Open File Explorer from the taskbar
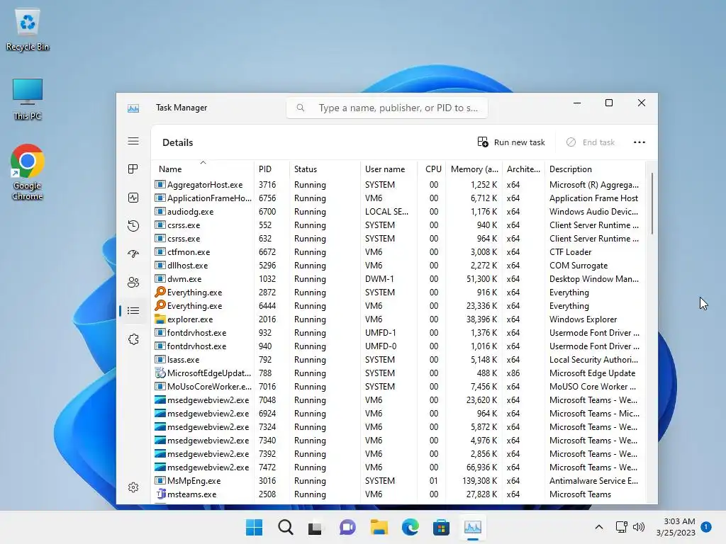Screen dimensions: 726x544 click(x=379, y=527)
